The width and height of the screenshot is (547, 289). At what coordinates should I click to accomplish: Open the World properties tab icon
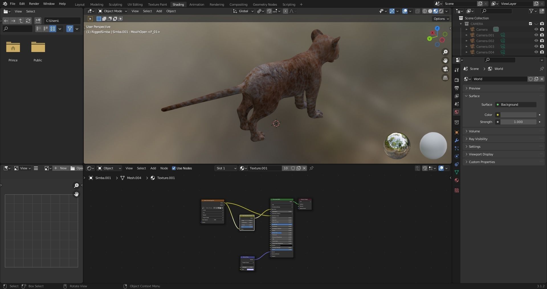tap(457, 112)
